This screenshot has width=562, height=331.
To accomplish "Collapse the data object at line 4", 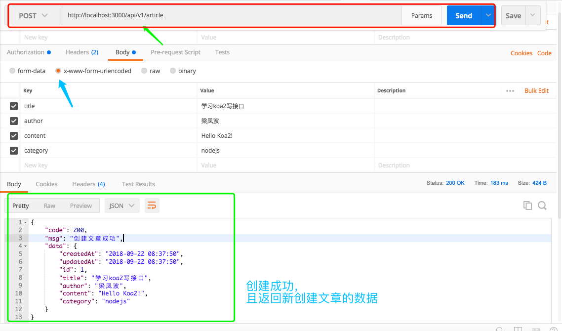I will click(26, 246).
